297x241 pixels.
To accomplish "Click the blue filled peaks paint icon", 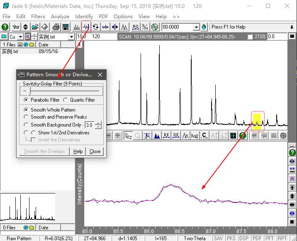I will [x=157, y=136].
